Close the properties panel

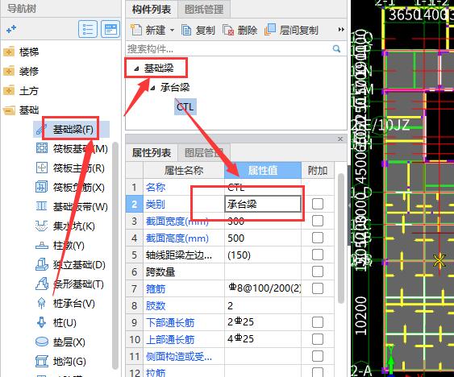tap(340, 139)
